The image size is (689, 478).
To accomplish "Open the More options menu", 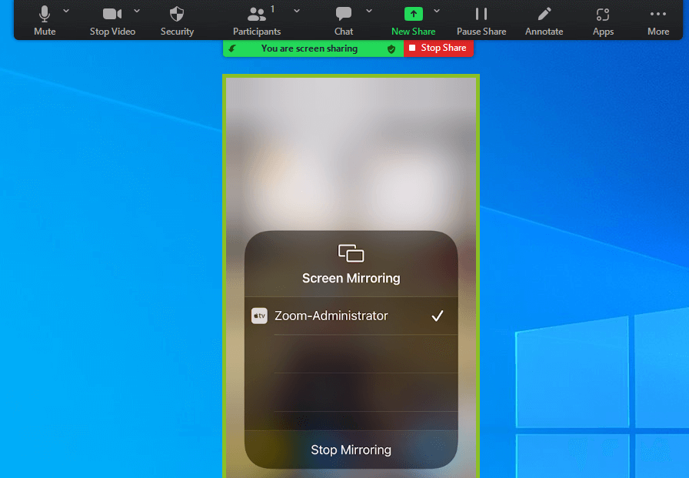I will [657, 20].
